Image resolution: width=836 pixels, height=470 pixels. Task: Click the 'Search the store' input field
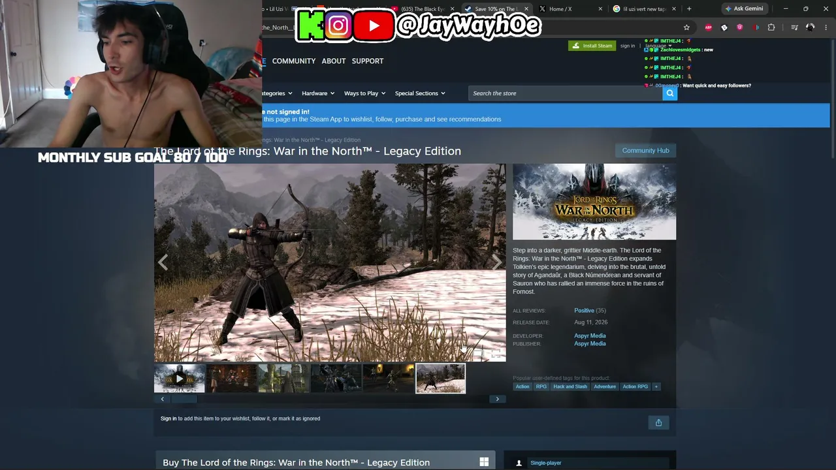tap(566, 93)
